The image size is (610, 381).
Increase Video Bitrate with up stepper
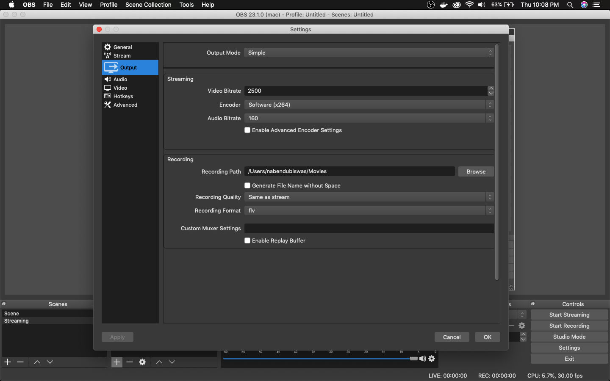click(491, 88)
